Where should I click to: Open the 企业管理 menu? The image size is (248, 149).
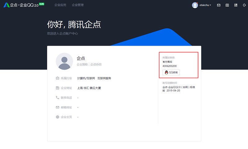pyautogui.click(x=77, y=5)
